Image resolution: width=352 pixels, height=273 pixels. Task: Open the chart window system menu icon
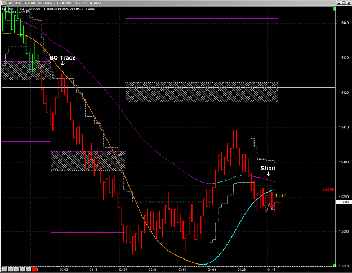[x=3, y=3]
